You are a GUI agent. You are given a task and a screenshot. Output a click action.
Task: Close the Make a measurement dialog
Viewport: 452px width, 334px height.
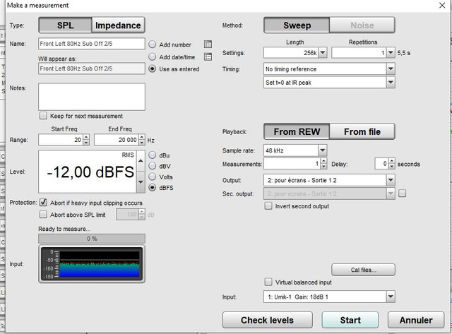(x=442, y=5)
